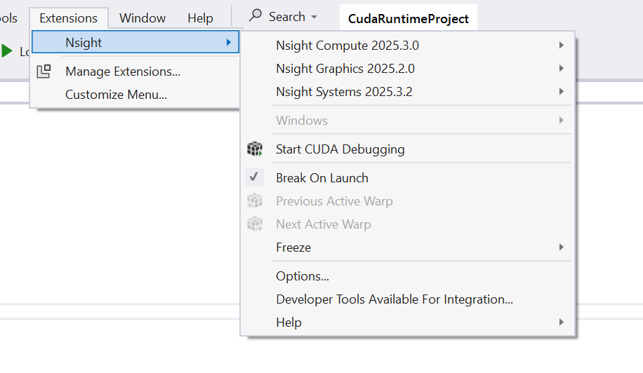Expand the Nsight Compute submenu arrow
Screen dimensions: 643x373
click(562, 45)
